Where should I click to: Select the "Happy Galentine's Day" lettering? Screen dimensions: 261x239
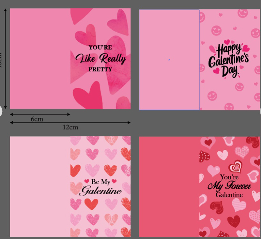point(229,60)
